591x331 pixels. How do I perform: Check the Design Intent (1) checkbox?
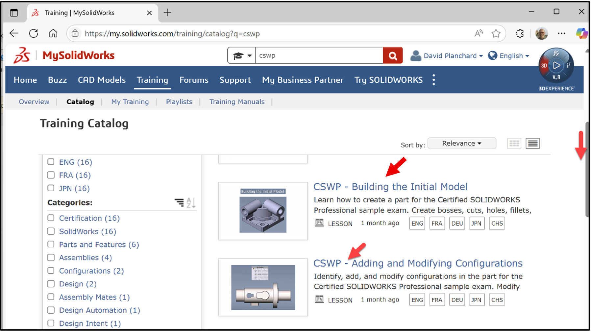51,323
